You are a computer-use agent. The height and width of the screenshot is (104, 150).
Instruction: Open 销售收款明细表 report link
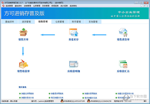[x=91, y=94]
